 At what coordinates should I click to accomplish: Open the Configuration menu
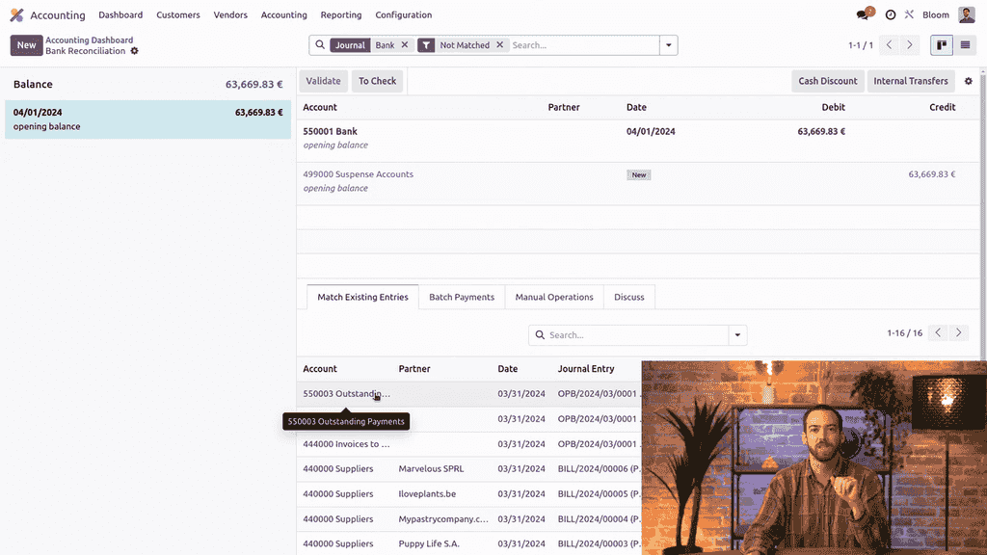pyautogui.click(x=403, y=15)
